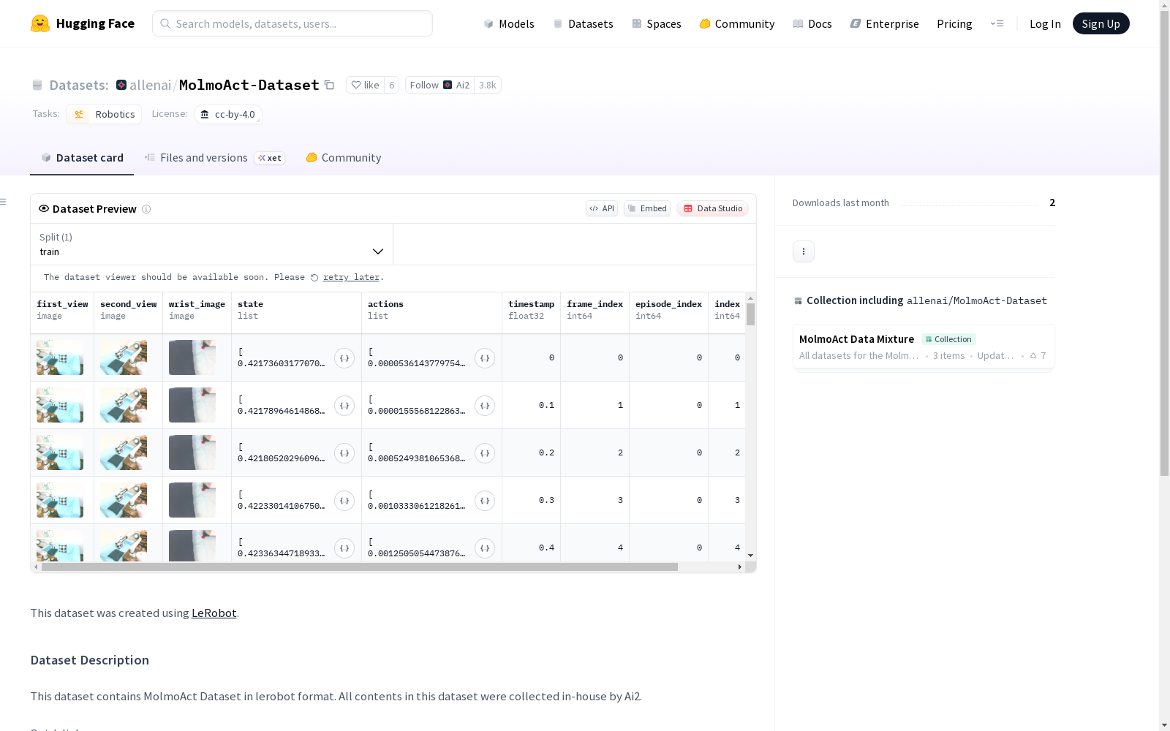Viewport: 1170px width, 731px height.
Task: Click the table's horizontal scrollbar thumb
Action: pos(360,567)
